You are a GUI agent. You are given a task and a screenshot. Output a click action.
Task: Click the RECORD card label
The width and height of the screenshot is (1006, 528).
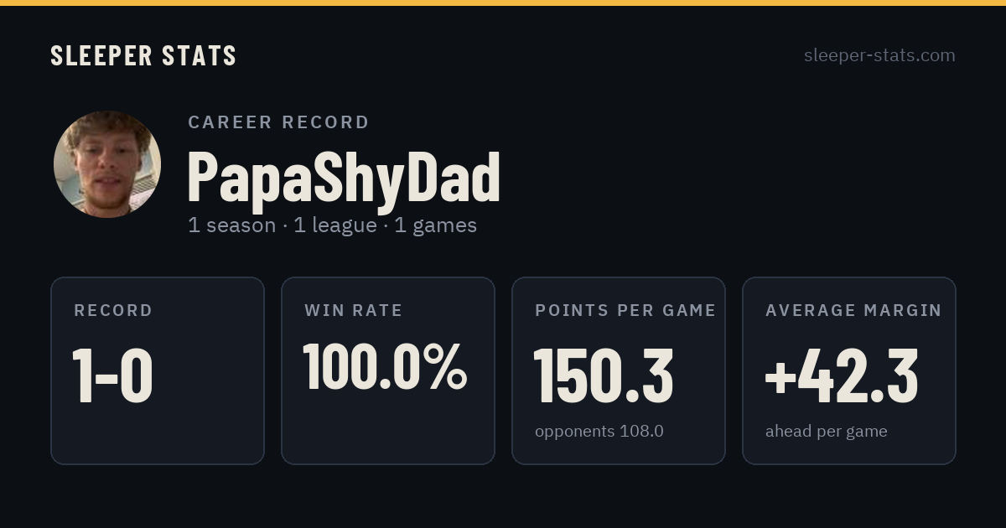113,311
